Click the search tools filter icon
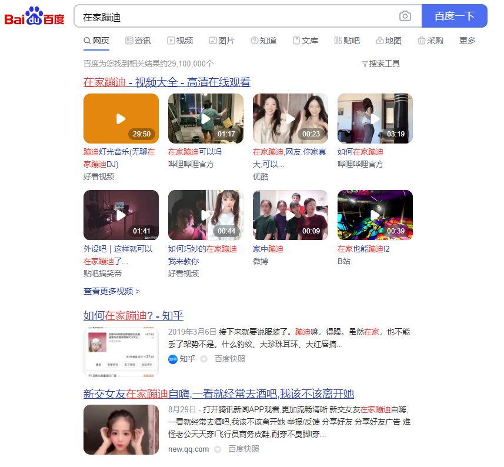Screen dimensions: 504x467 (x=364, y=64)
